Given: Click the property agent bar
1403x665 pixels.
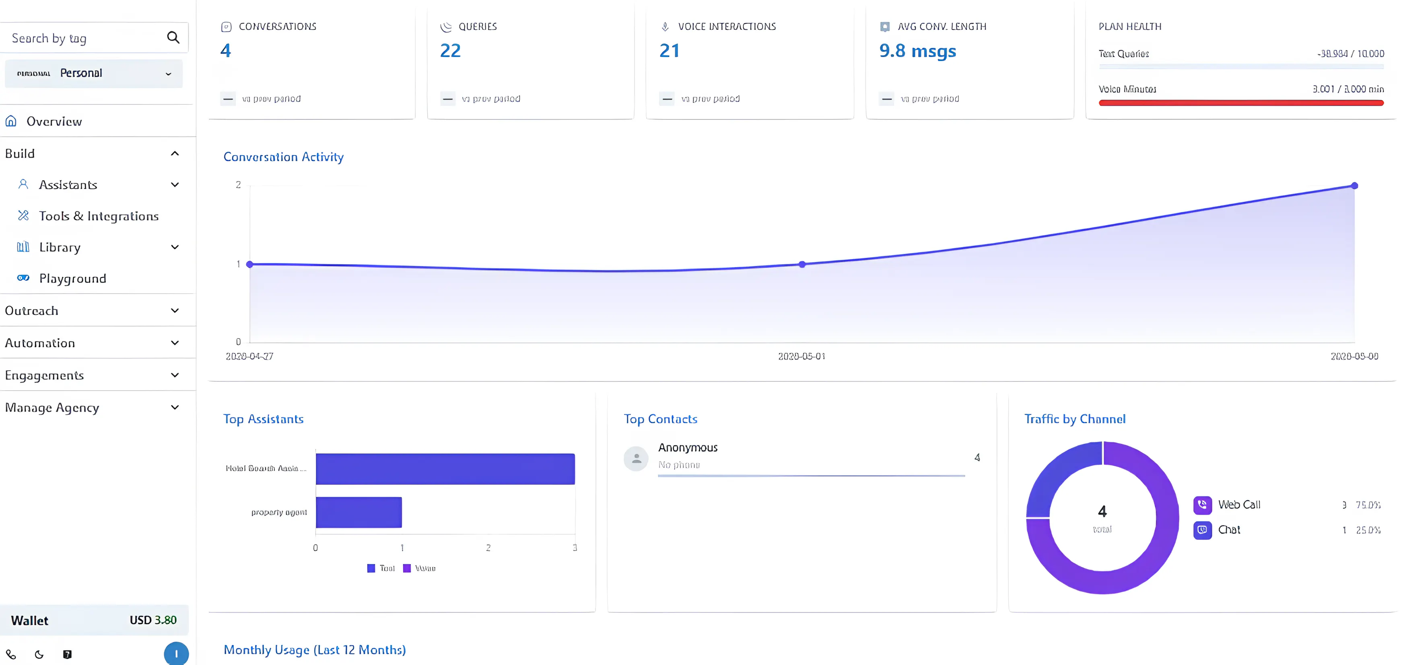Looking at the screenshot, I should pyautogui.click(x=359, y=512).
